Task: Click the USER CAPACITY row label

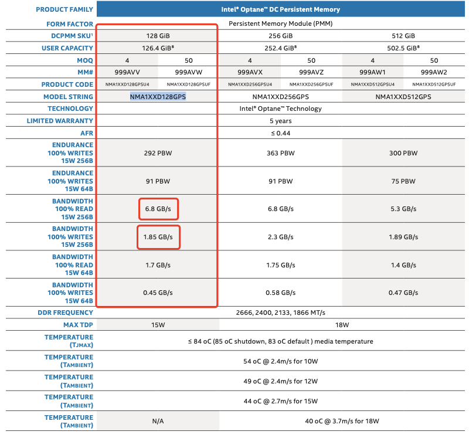Action: point(67,48)
